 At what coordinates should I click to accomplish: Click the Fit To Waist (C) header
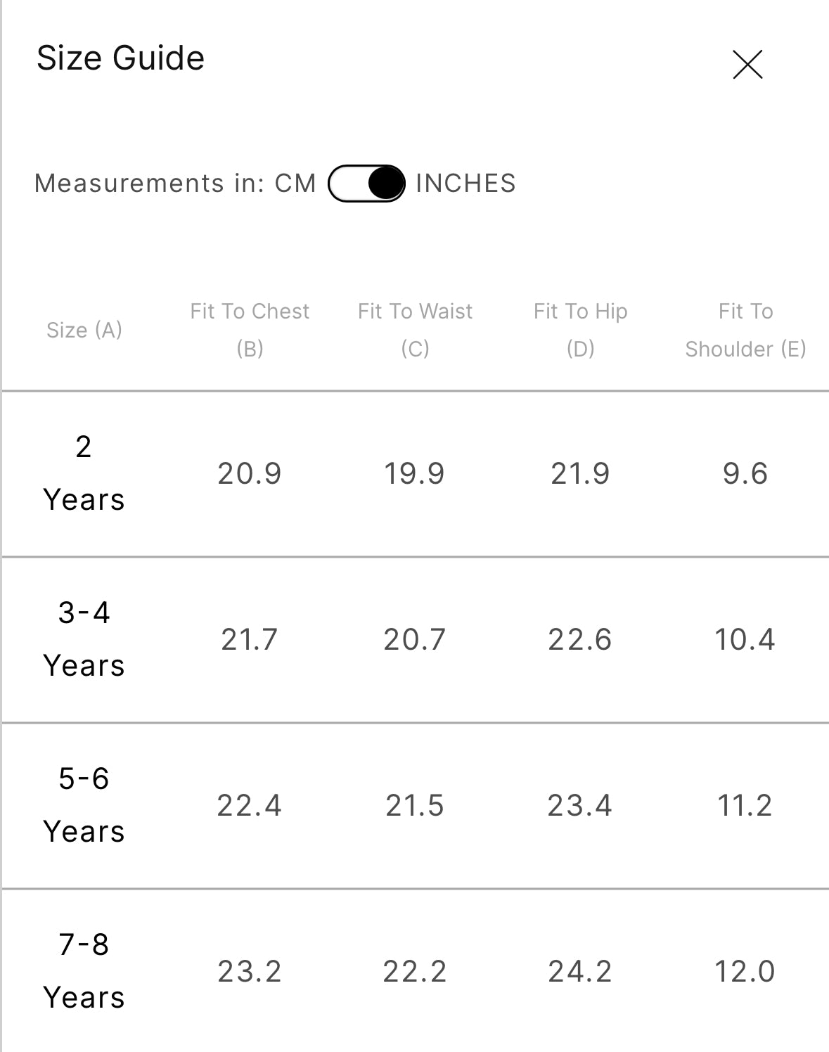[415, 330]
